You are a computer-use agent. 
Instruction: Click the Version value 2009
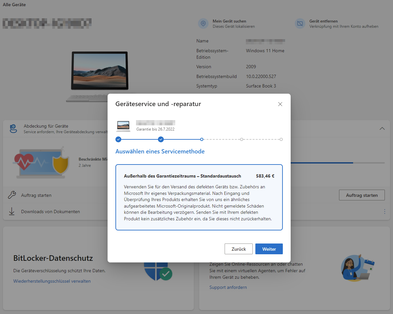[251, 67]
